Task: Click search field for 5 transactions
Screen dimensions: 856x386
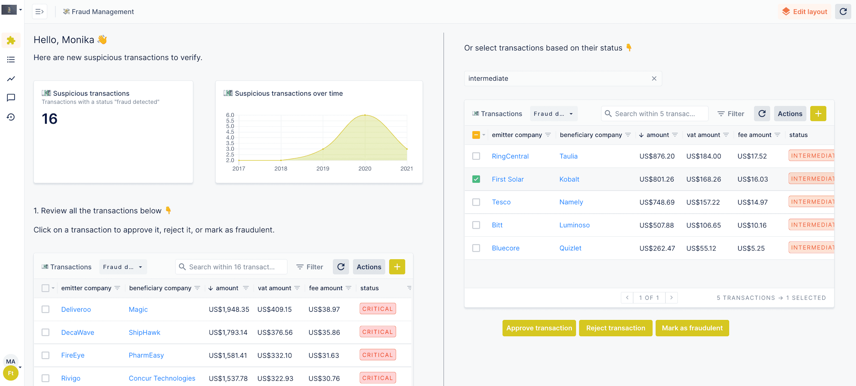Action: [x=655, y=114]
